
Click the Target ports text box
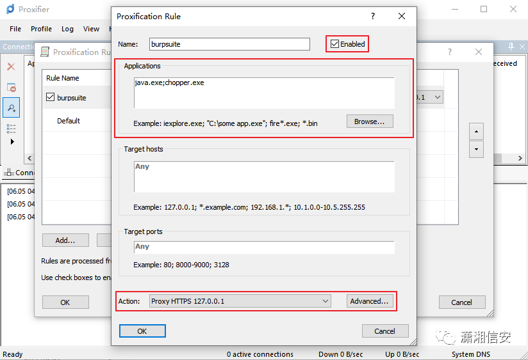click(264, 247)
